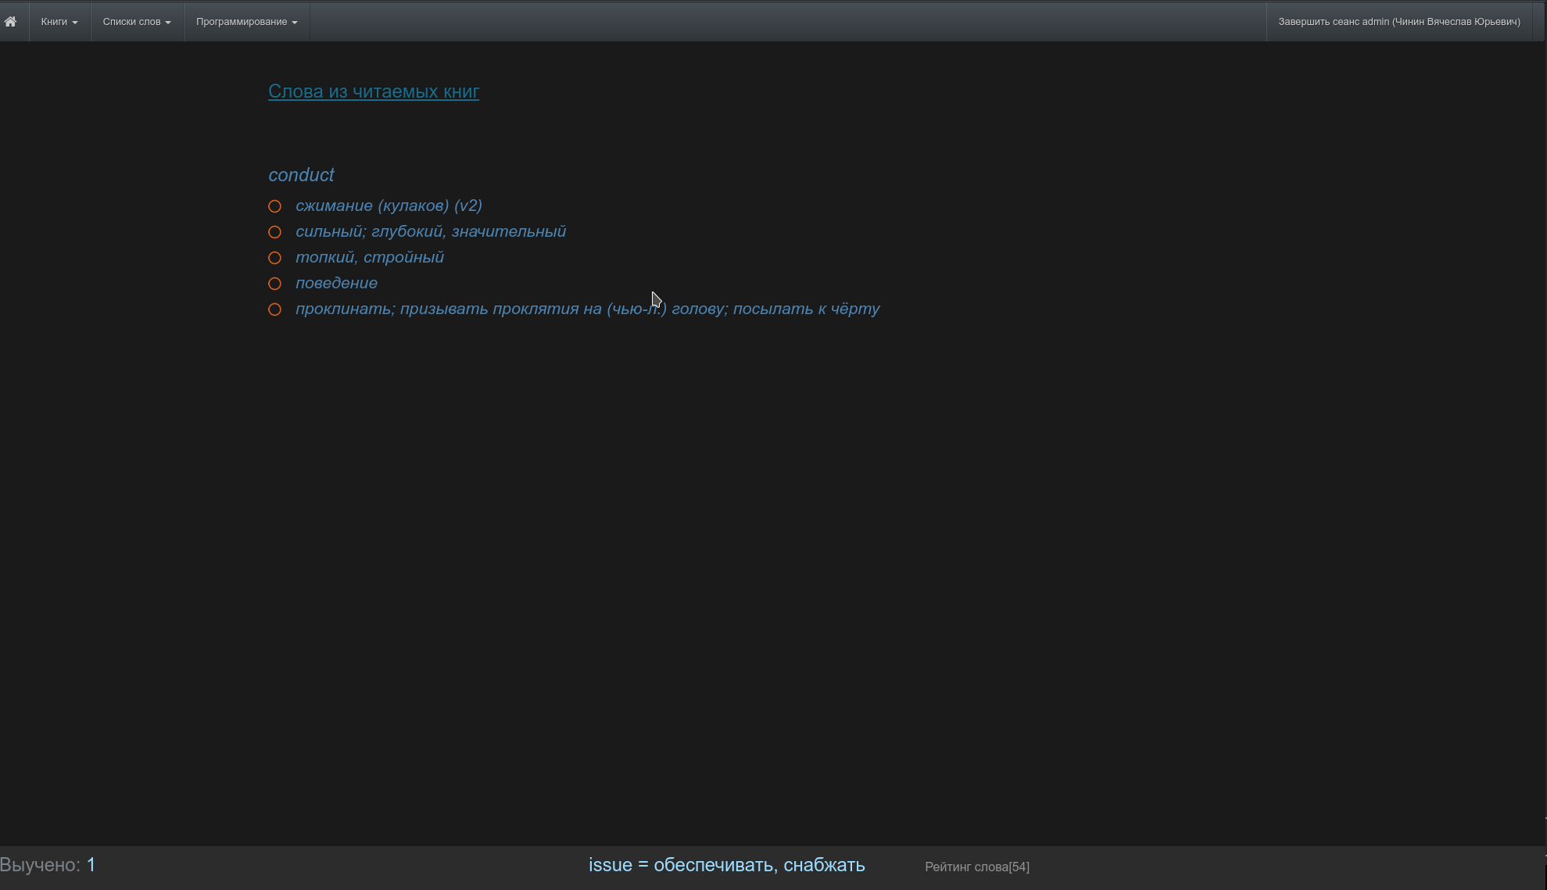
Task: Click Завершить сеанс admin logout link
Action: [1398, 22]
